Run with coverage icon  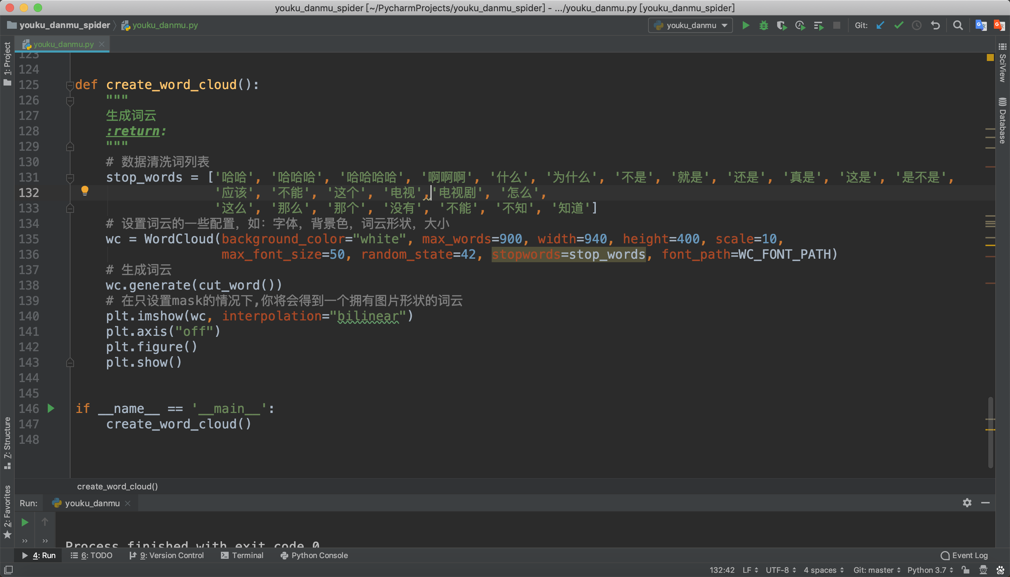[782, 25]
